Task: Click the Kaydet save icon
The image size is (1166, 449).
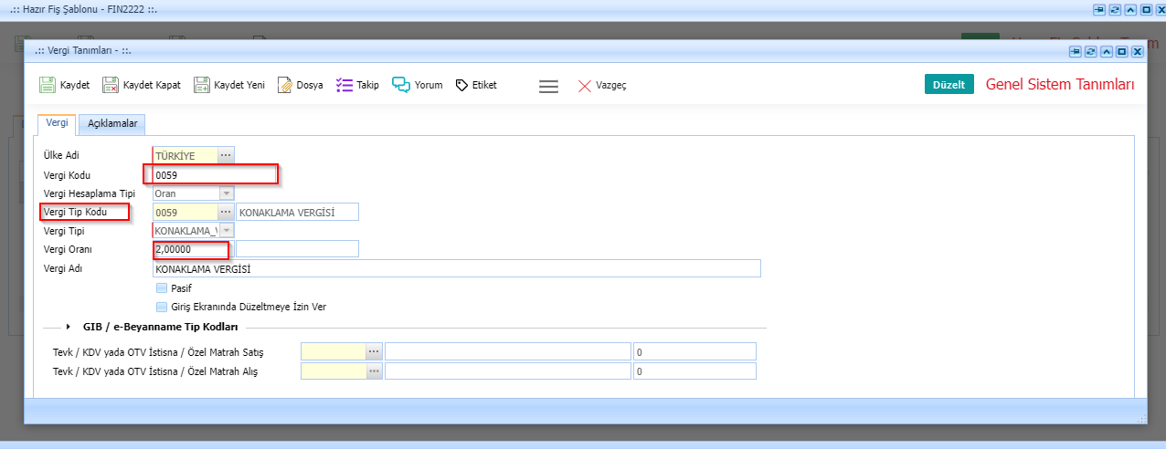Action: click(48, 85)
